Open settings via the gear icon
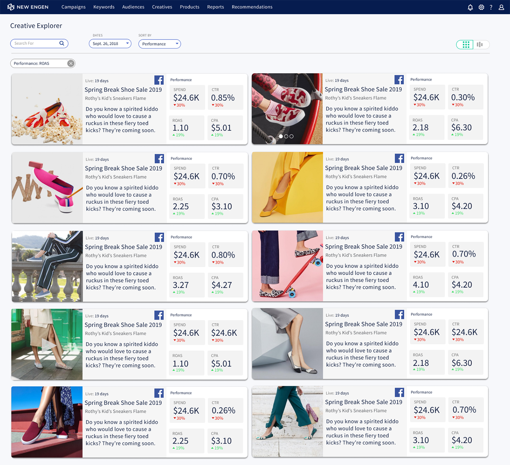This screenshot has height=465, width=510. point(481,7)
